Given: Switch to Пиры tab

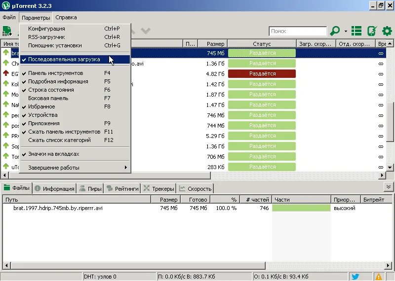Looking at the screenshot, I should coord(90,189).
